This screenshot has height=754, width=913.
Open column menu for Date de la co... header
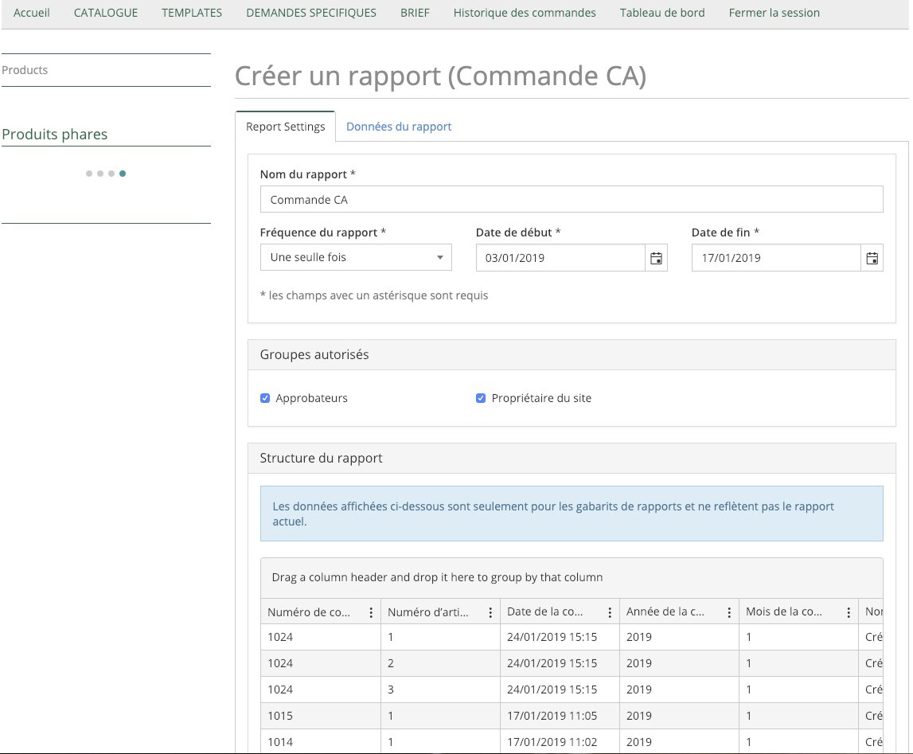(610, 612)
